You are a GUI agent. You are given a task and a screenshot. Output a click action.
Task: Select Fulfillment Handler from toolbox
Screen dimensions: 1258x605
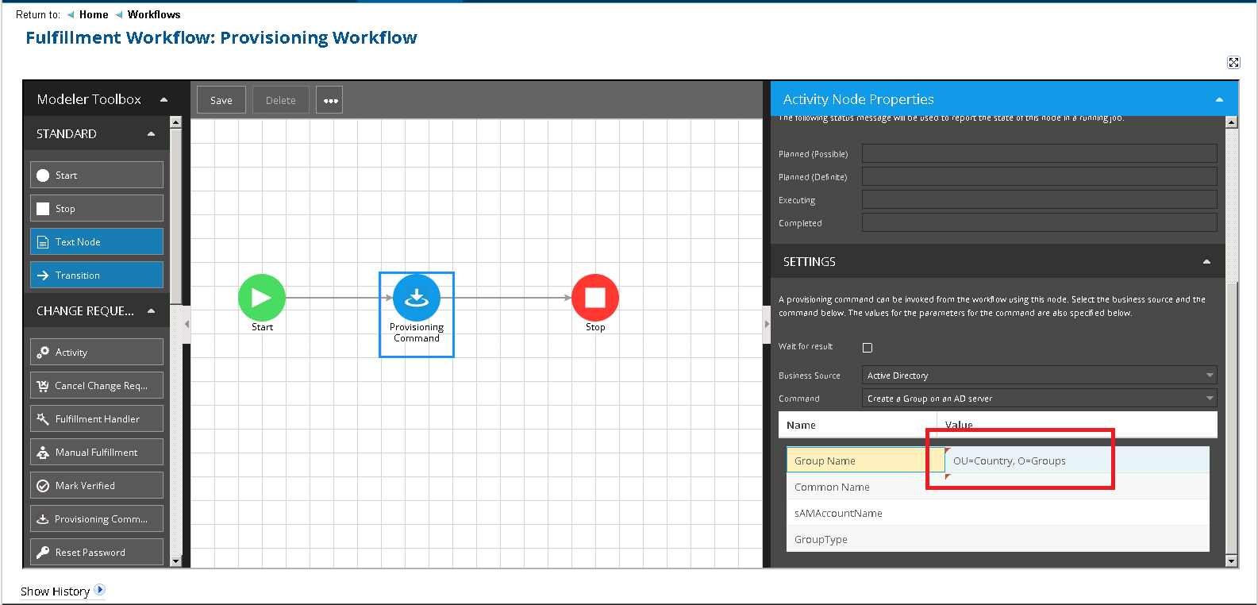pyautogui.click(x=97, y=419)
